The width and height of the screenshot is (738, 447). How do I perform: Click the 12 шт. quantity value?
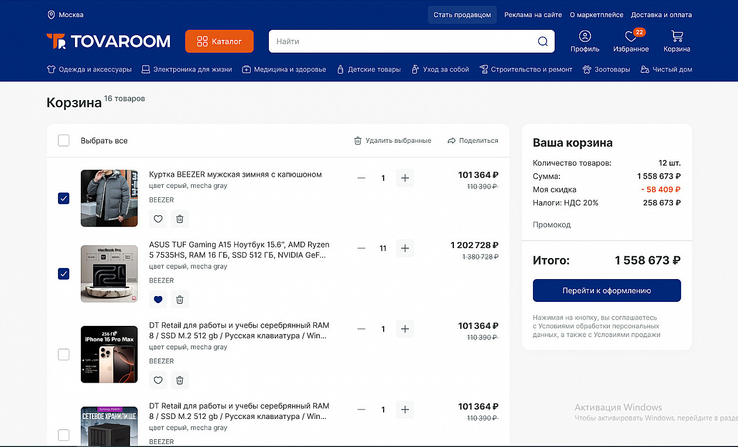[669, 163]
